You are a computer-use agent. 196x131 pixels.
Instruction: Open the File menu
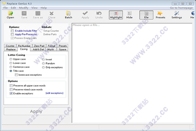5,8
